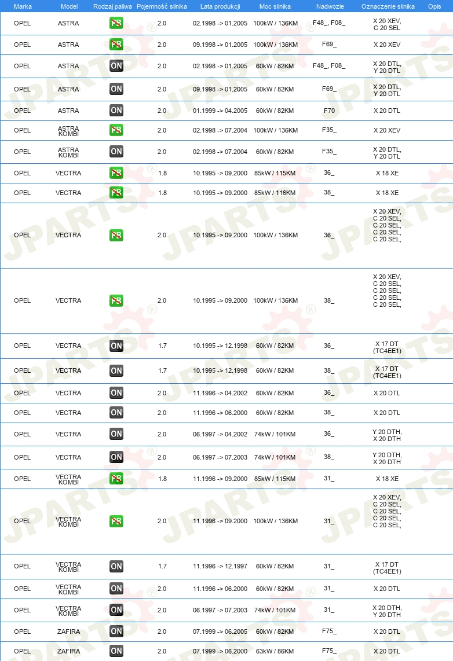The image size is (453, 661).
Task: Click diesel ON icon in Astra F48_, F08_ 60kW row
Action: (x=116, y=66)
